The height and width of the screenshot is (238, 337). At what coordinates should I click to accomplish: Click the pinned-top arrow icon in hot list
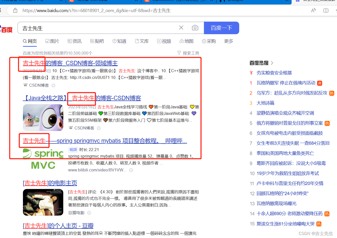pyautogui.click(x=251, y=73)
